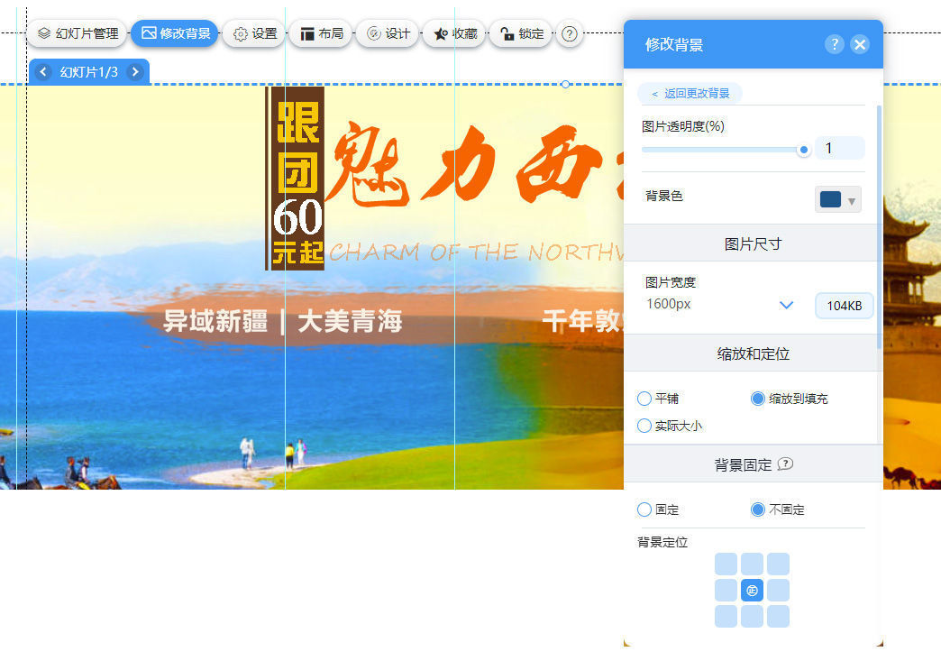
Task: Select the 缩放到填充 radio option
Action: (757, 399)
